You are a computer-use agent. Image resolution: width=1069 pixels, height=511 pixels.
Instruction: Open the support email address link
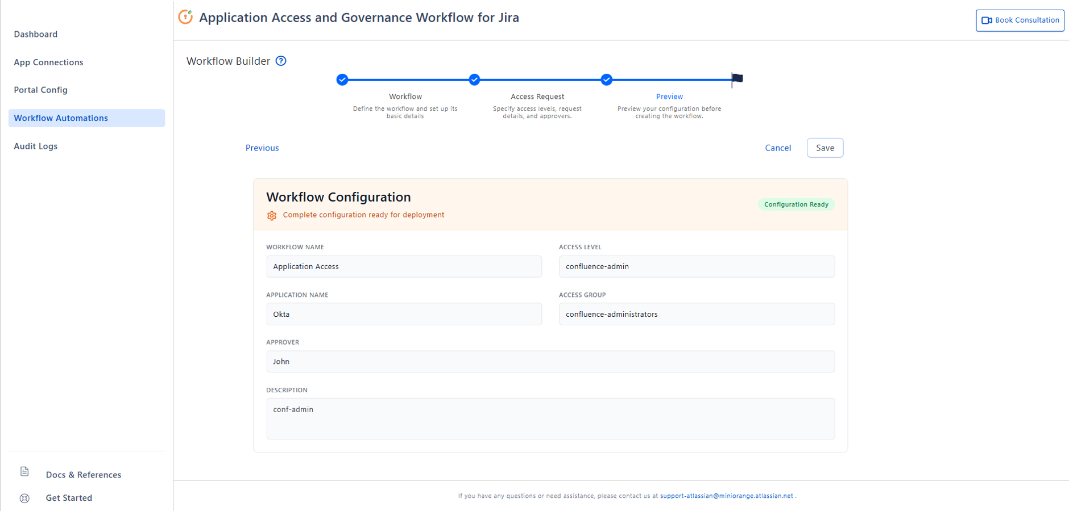pyautogui.click(x=726, y=496)
